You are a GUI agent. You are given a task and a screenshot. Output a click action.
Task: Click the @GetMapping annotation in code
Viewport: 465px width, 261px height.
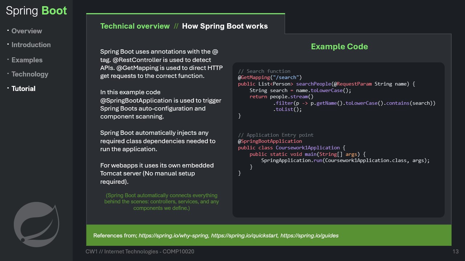(254, 78)
